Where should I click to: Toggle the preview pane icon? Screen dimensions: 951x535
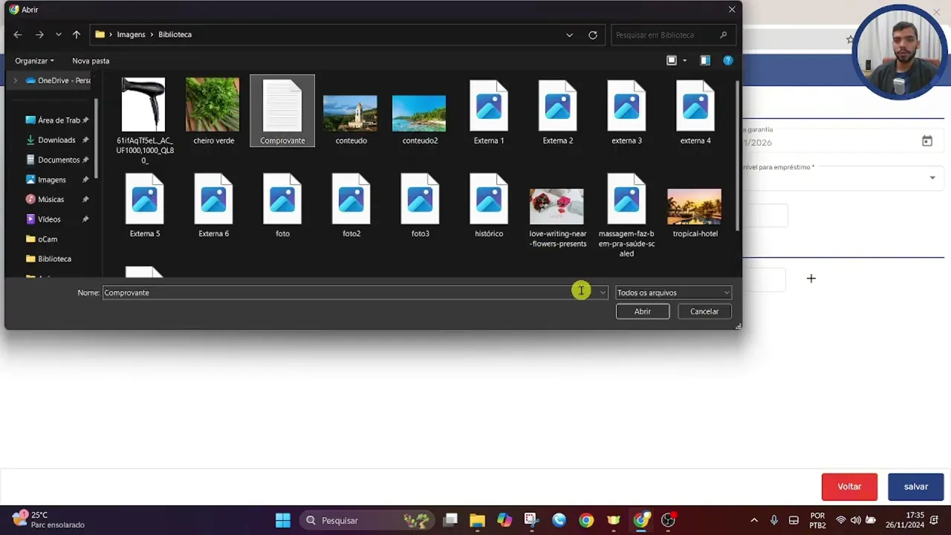click(x=705, y=61)
